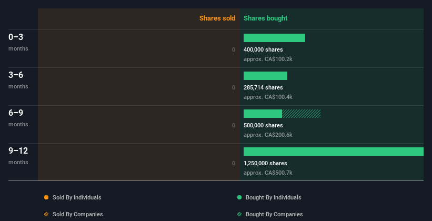Viewport: 432px width, 221px height.
Task: Select the Sold By Companies legend label
Action: coord(78,214)
